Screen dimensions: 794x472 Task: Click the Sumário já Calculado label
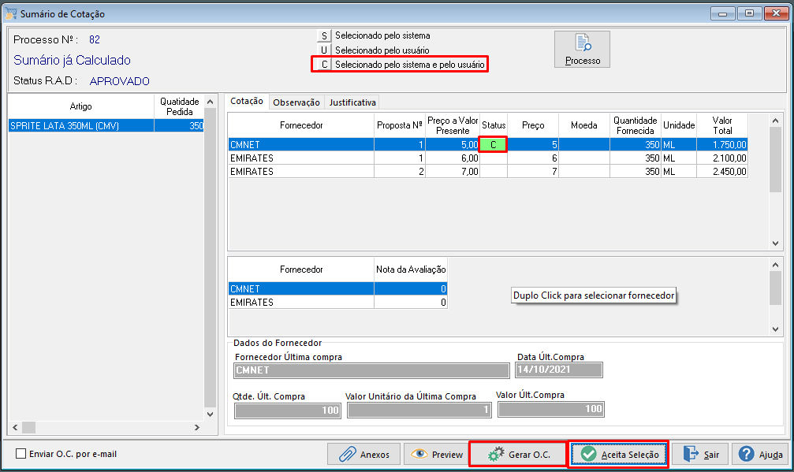click(72, 60)
